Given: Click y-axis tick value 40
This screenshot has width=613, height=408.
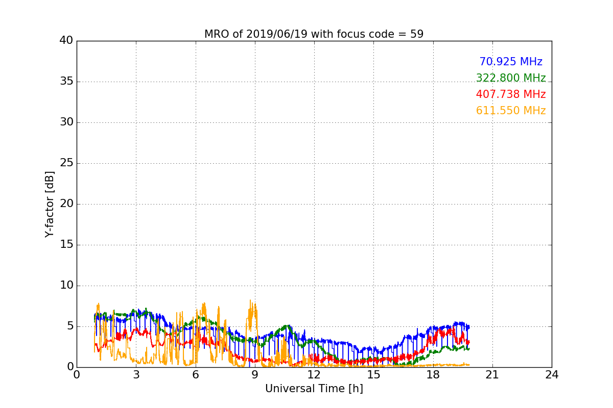Looking at the screenshot, I should (66, 41).
